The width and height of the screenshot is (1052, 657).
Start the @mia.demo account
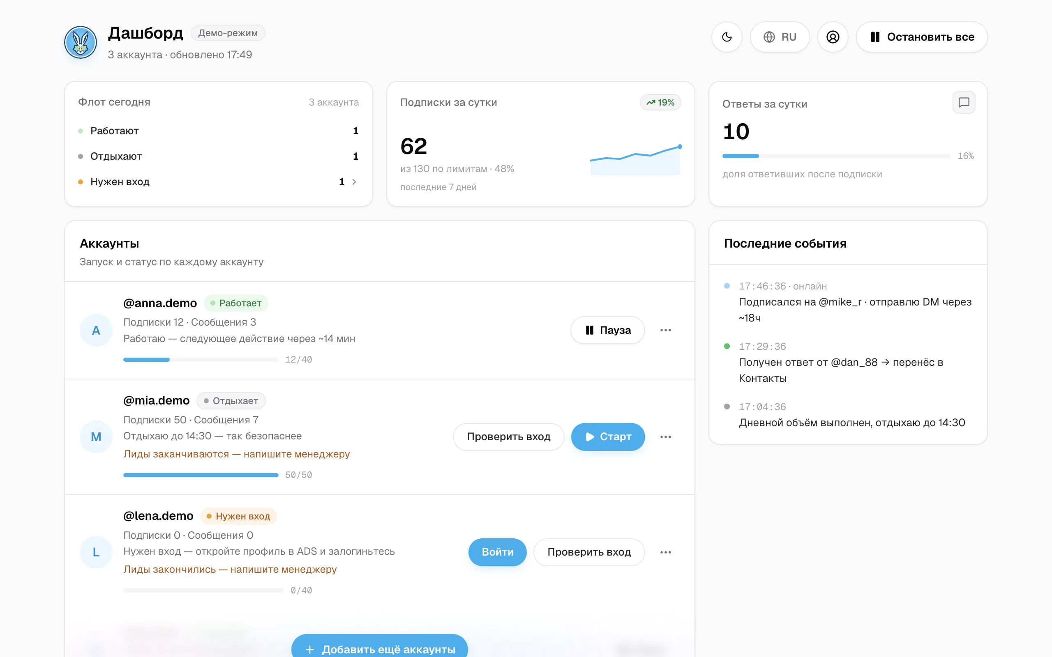click(608, 436)
